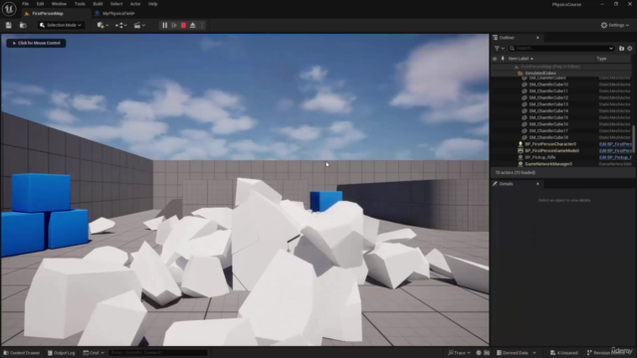Expand the Outliner search history arrow
This screenshot has height=358, width=637.
610,49
